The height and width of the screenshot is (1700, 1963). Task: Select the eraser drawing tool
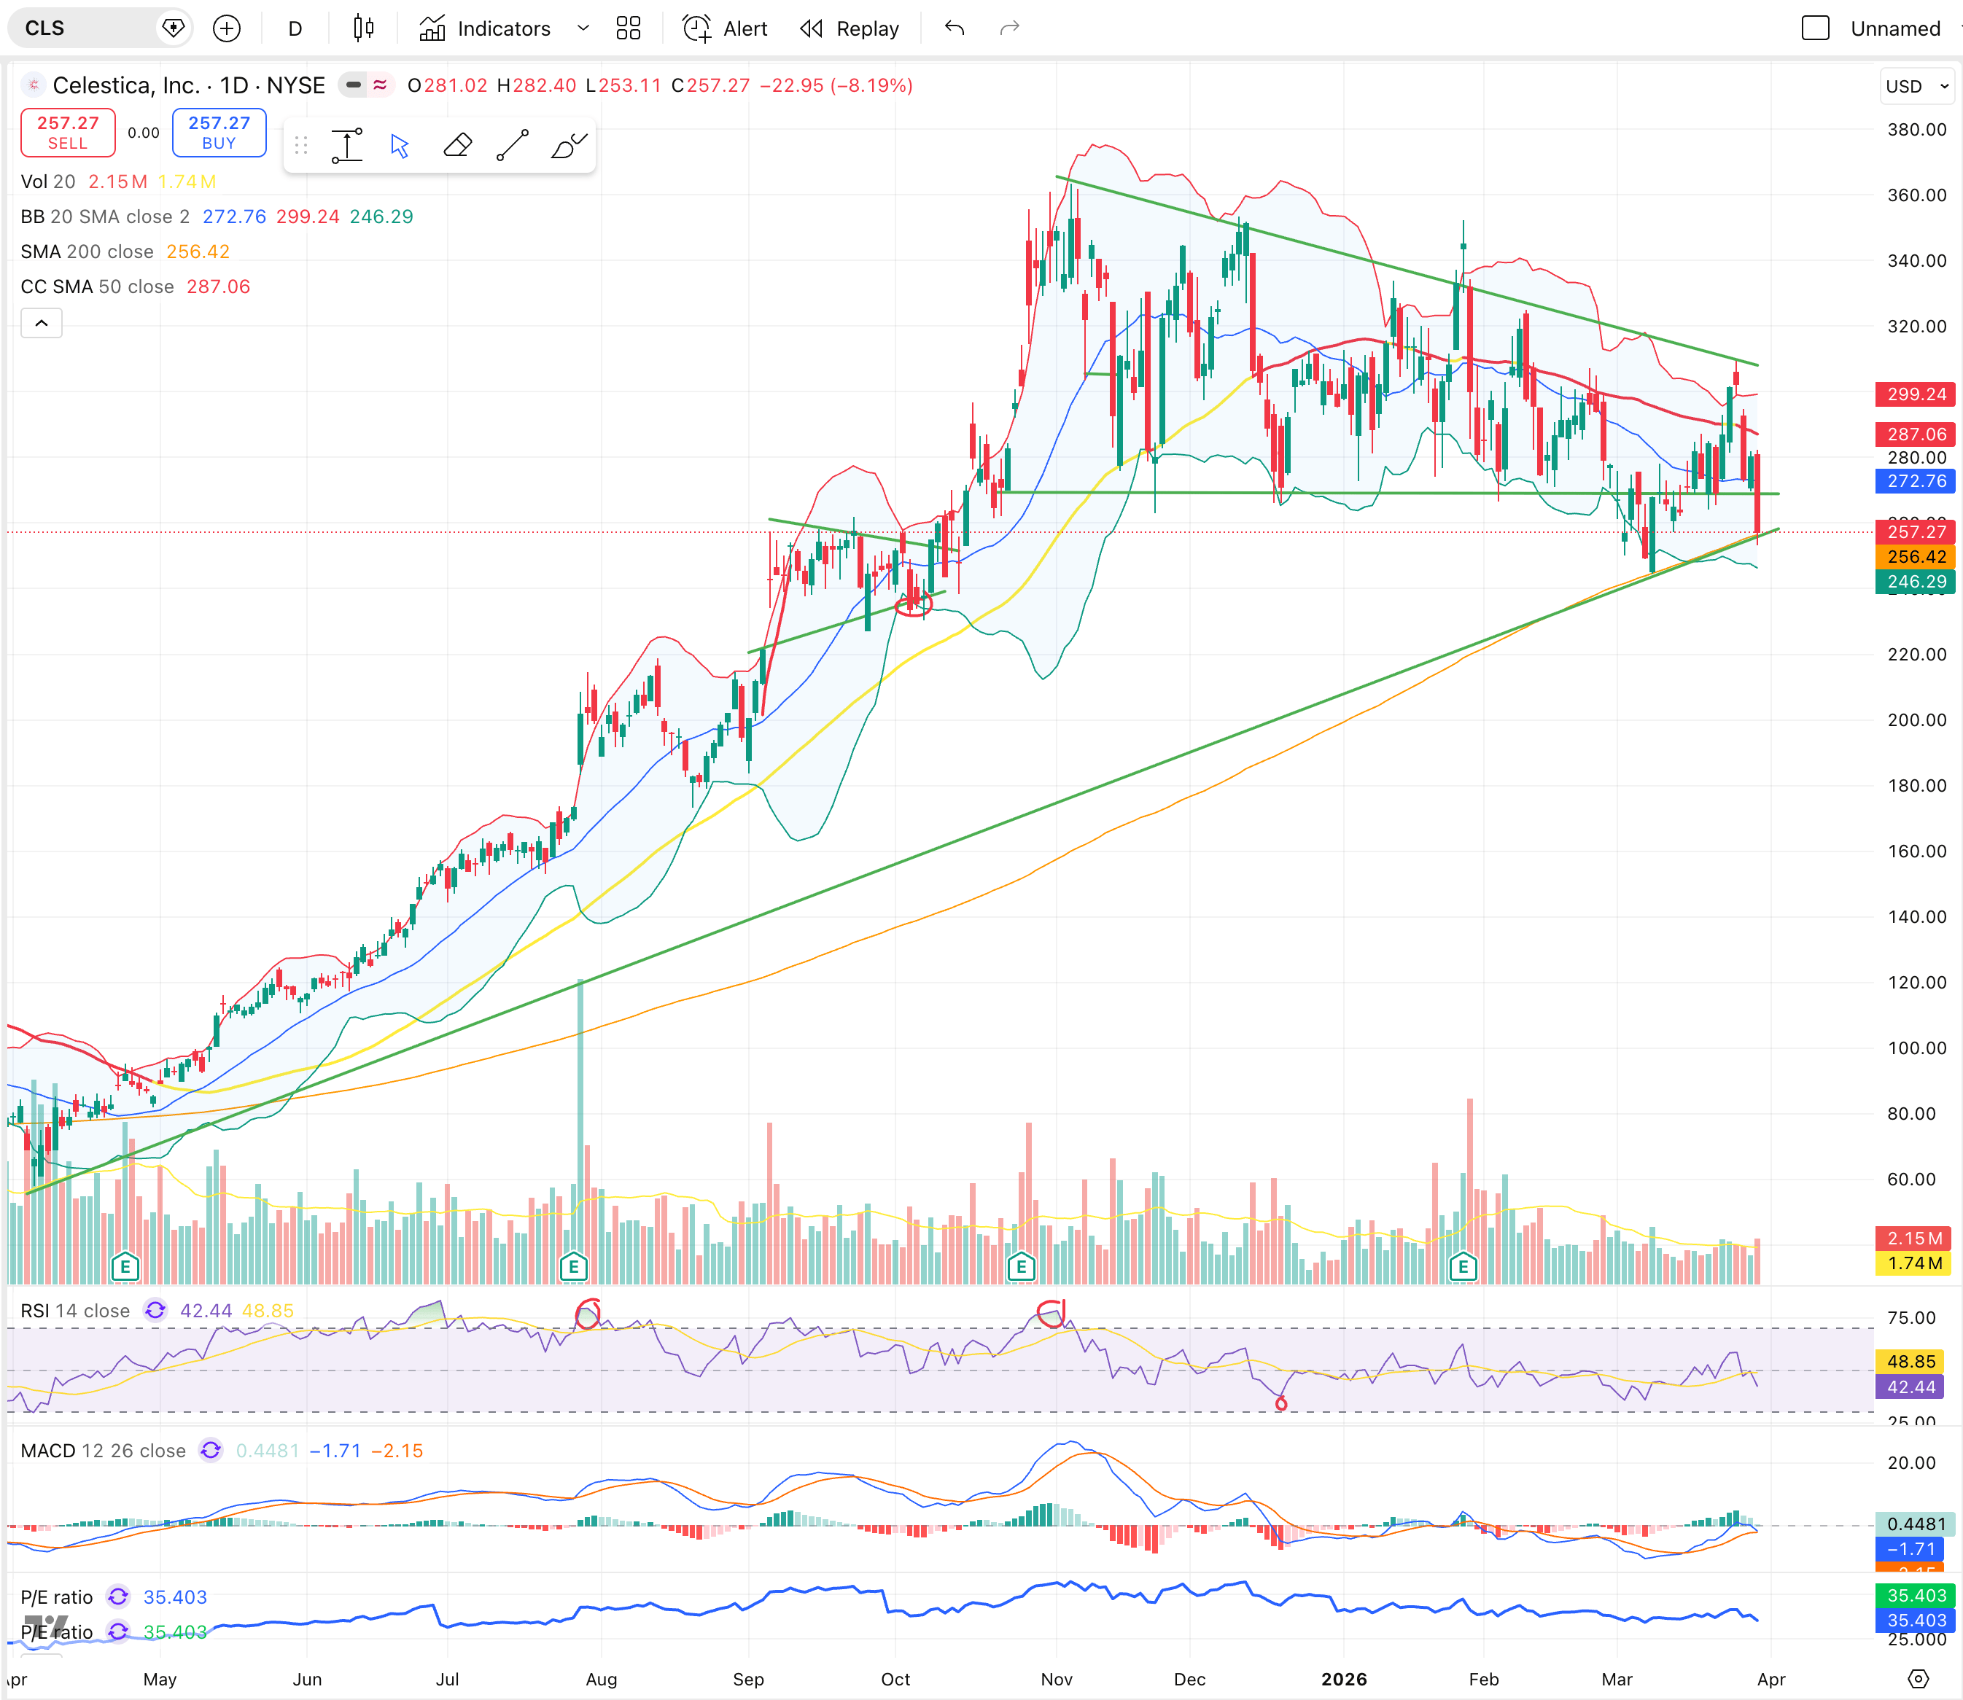point(457,145)
